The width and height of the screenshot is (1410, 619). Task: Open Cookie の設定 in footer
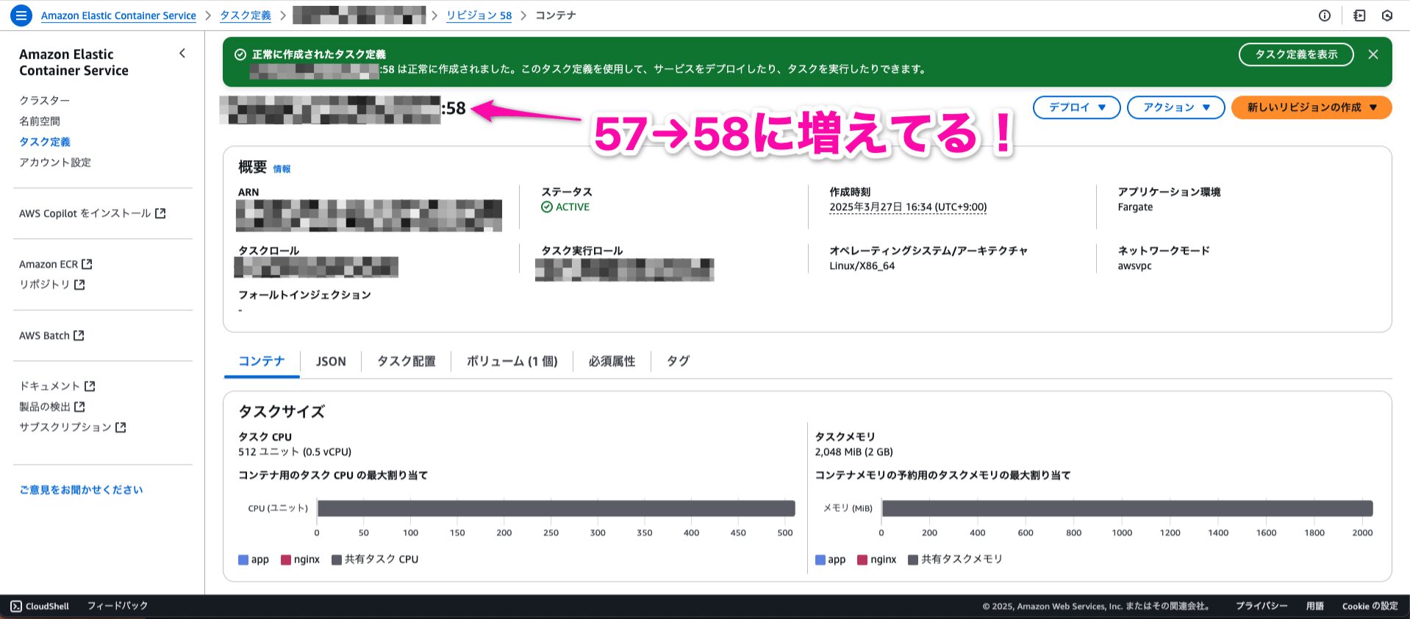pos(1370,606)
